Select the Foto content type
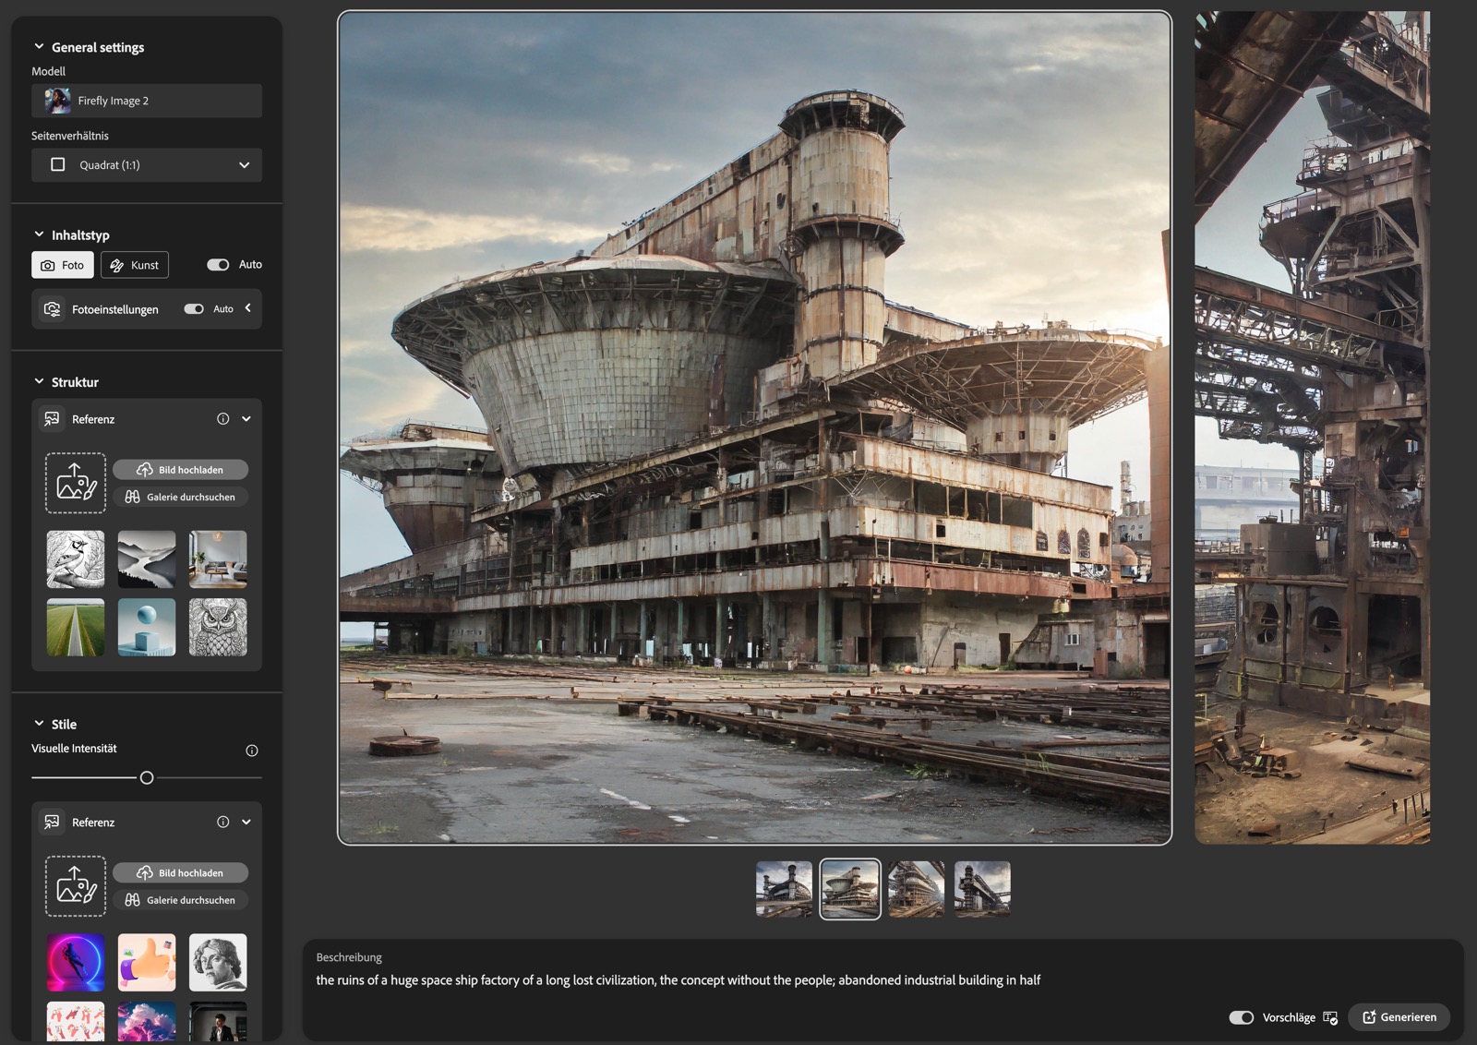The width and height of the screenshot is (1477, 1045). (x=63, y=265)
